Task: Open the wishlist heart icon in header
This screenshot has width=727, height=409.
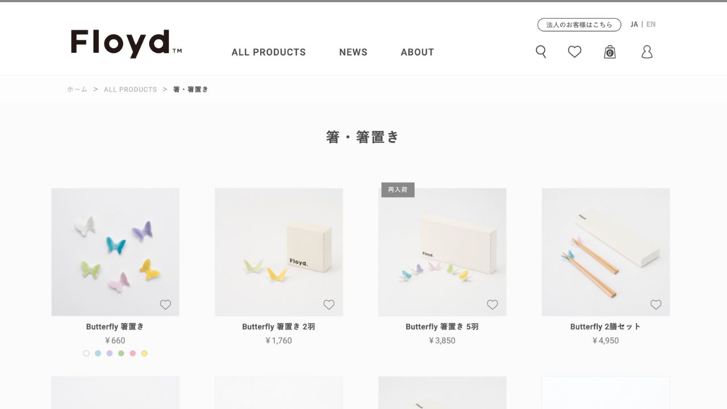Action: pyautogui.click(x=575, y=52)
